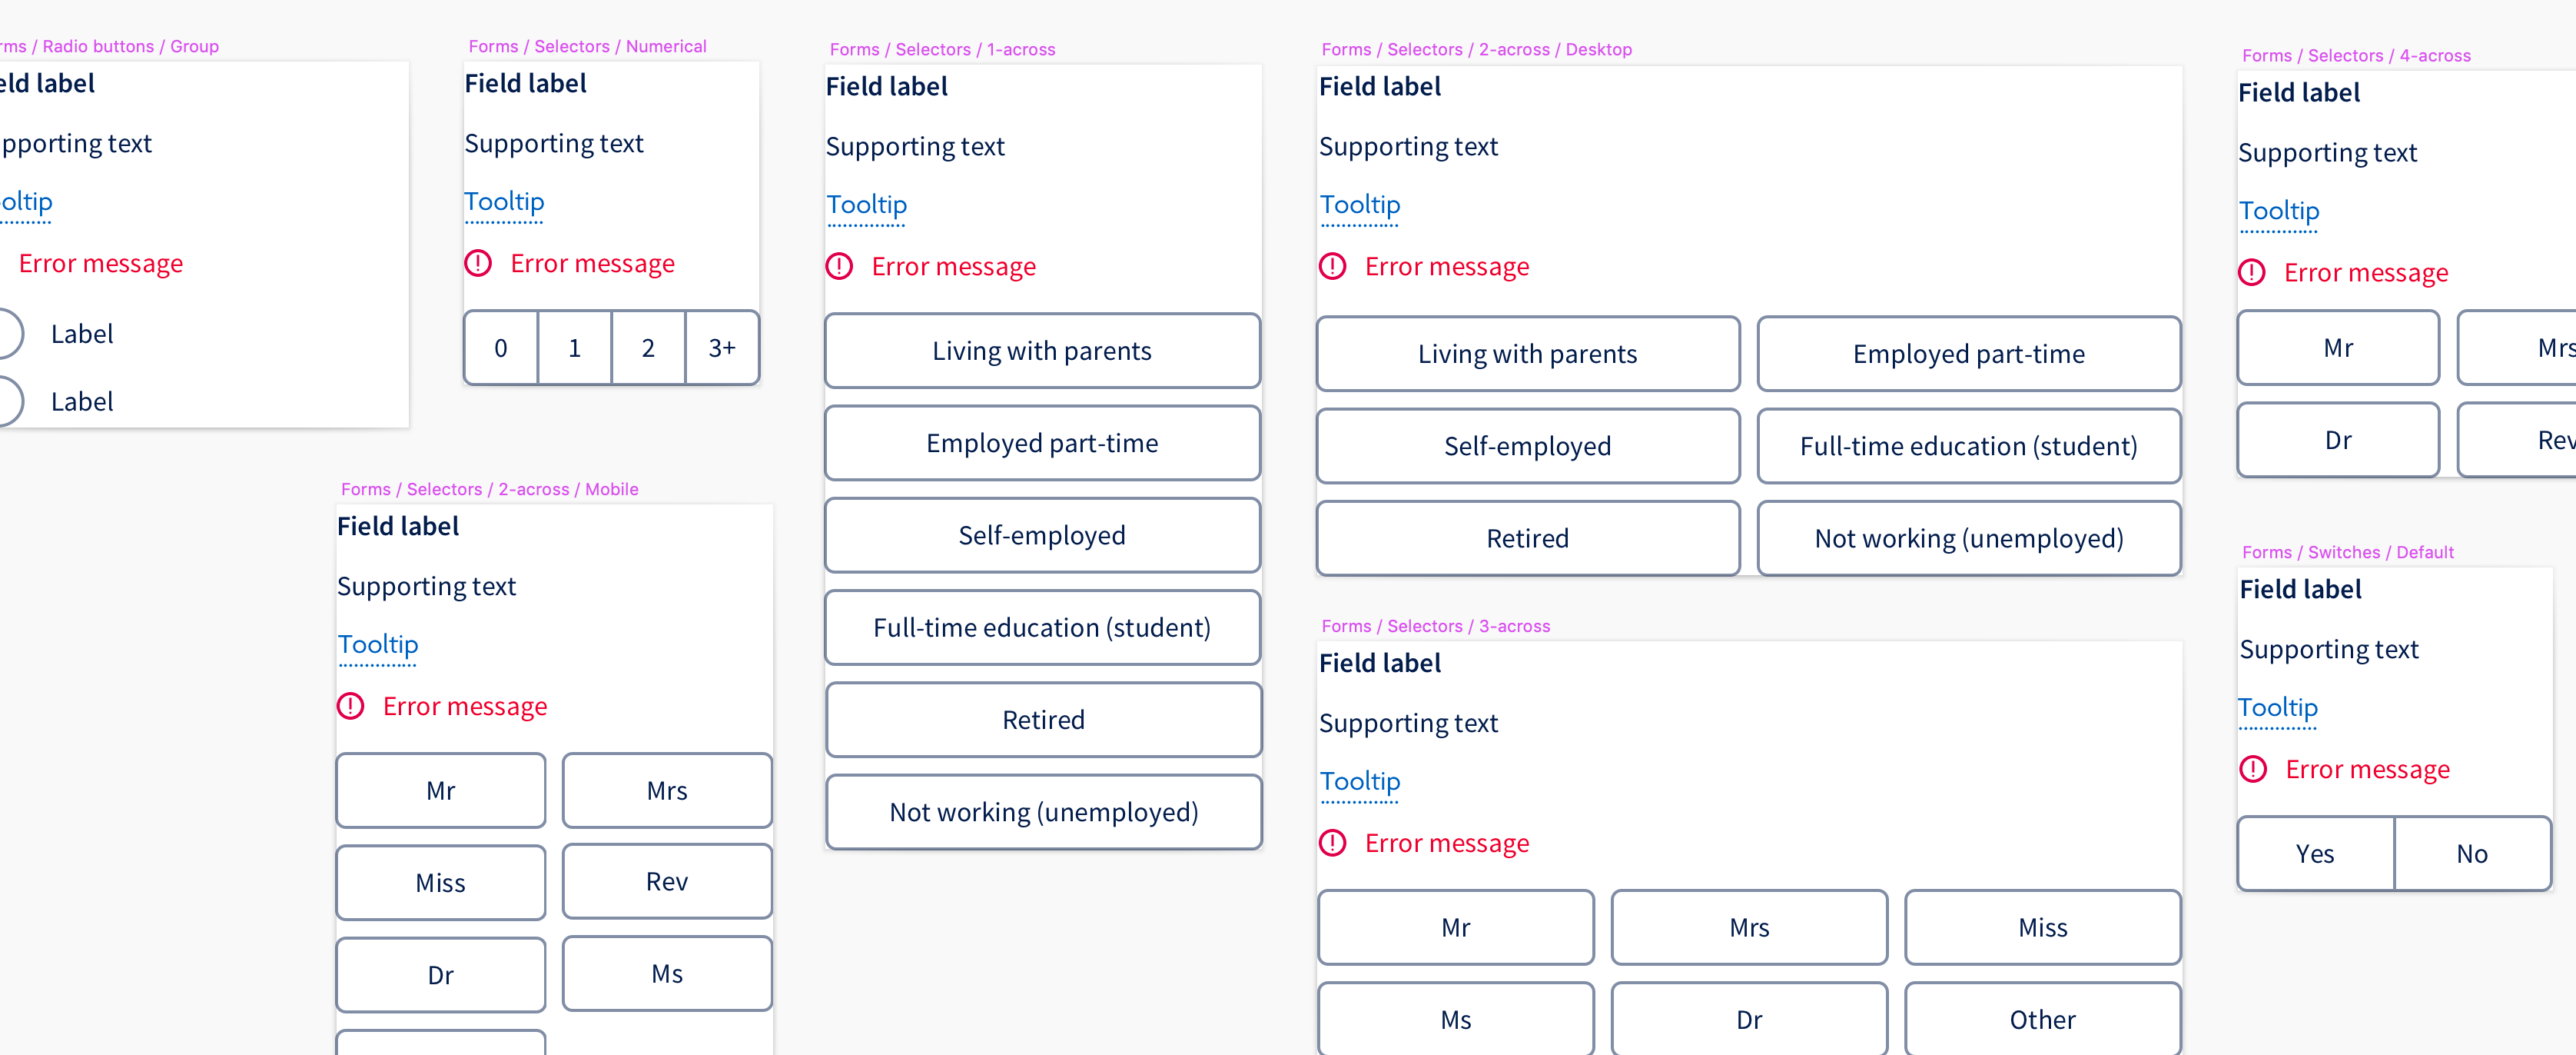Choose Miss in the 2-across Mobile selector
The height and width of the screenshot is (1055, 2576).
[x=440, y=883]
